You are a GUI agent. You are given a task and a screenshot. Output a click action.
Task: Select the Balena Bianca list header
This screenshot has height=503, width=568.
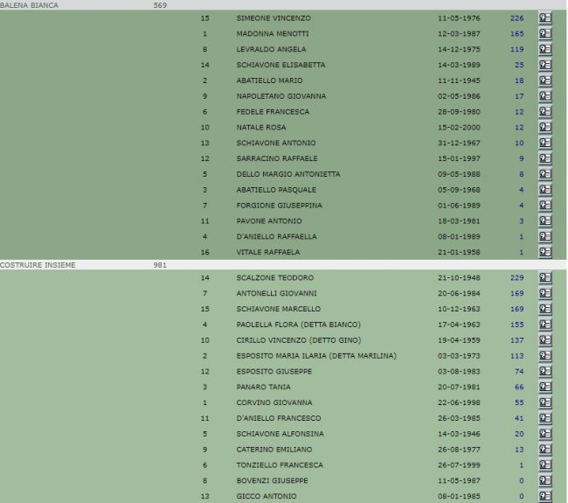pos(29,4)
